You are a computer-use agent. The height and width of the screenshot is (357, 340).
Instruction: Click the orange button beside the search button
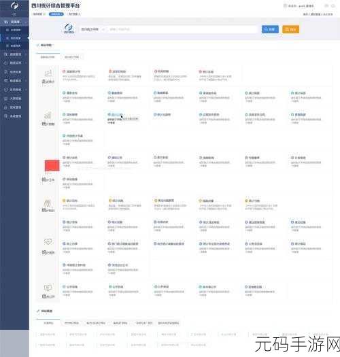click(291, 29)
